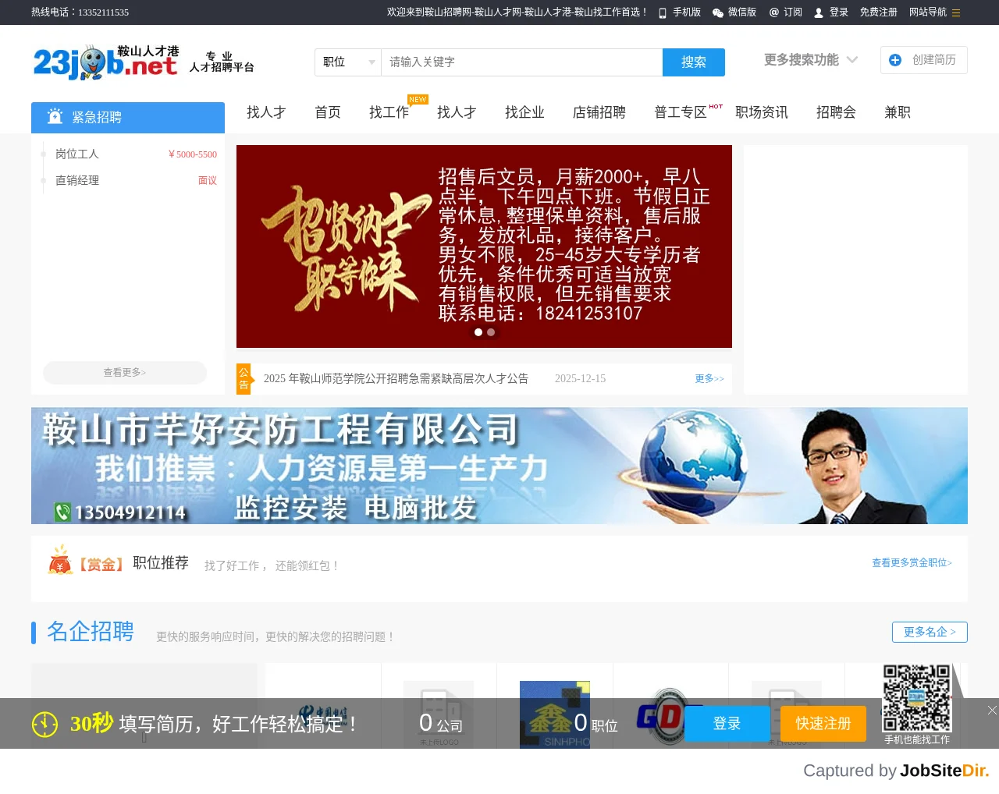The width and height of the screenshot is (999, 794).
Task: Click 微信版 link in top bar
Action: tap(742, 12)
